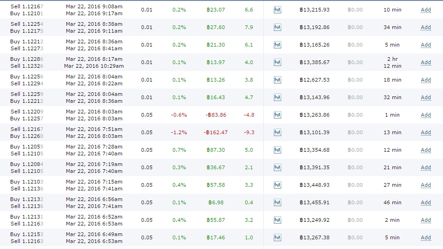Click Add link for the 46 min trade
This screenshot has height=249, width=443.
pos(425,202)
